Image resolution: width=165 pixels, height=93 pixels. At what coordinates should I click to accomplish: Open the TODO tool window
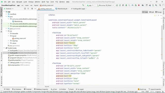tap(7, 89)
